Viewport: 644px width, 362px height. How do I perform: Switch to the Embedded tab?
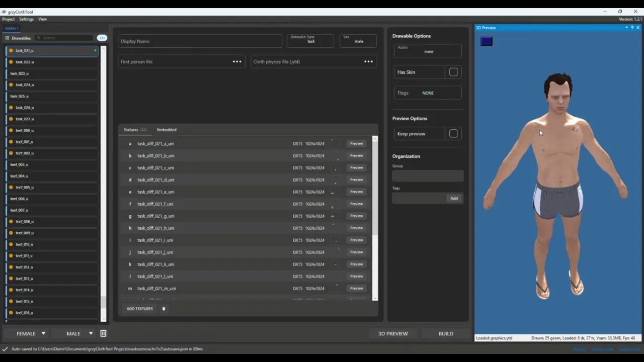click(x=167, y=130)
